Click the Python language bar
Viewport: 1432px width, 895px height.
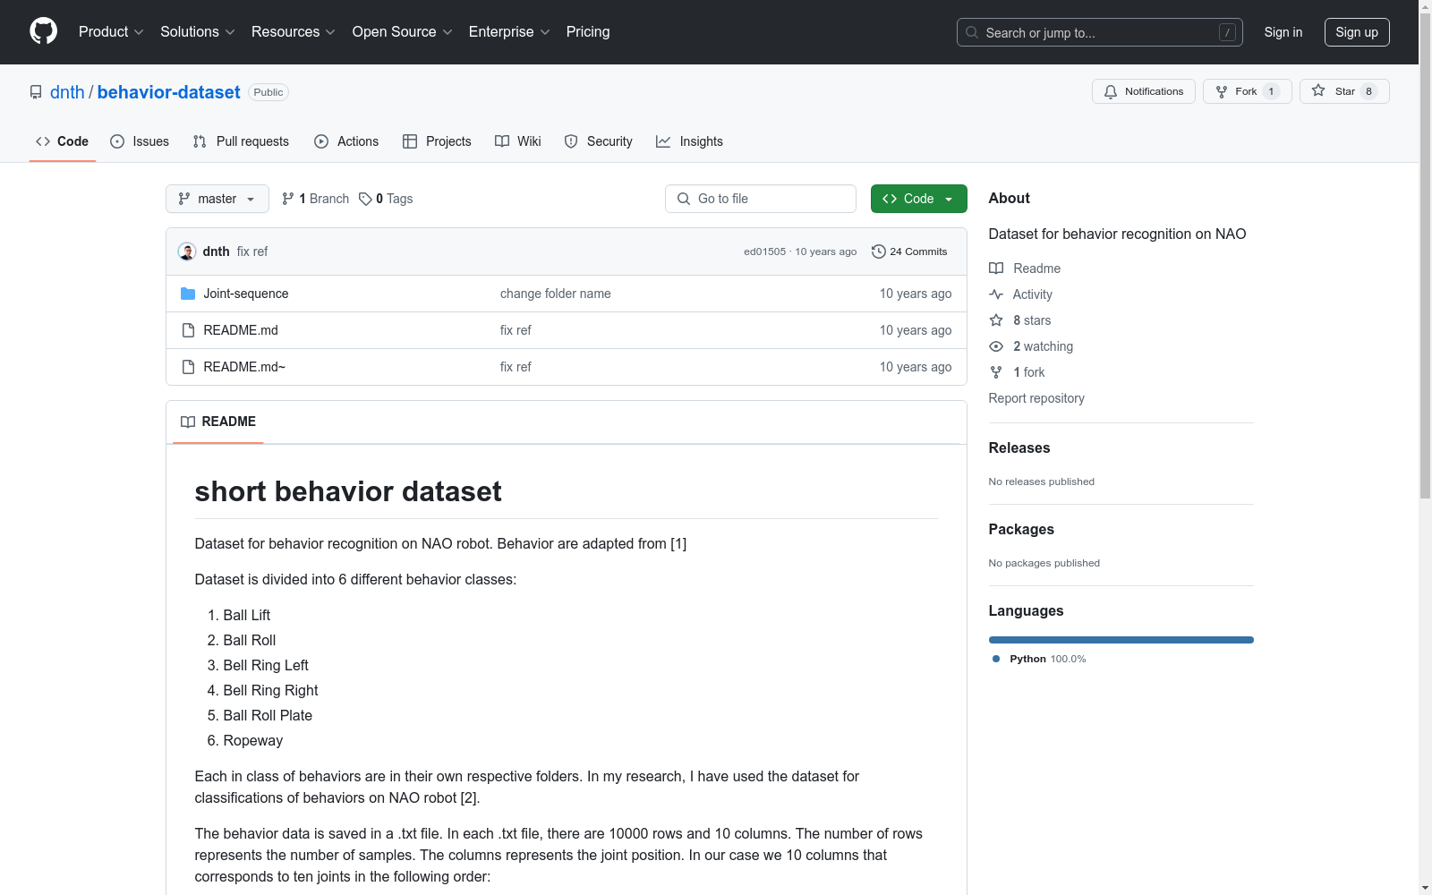[1121, 640]
